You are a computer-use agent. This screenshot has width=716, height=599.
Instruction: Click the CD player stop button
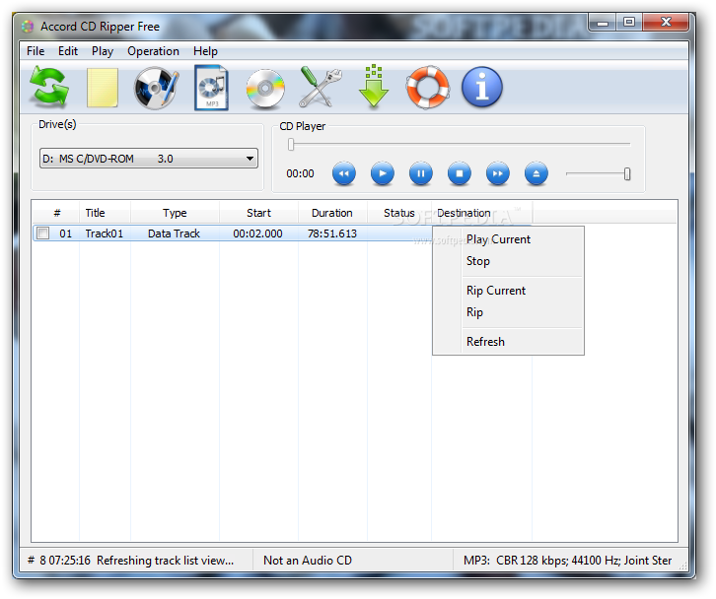click(x=460, y=173)
